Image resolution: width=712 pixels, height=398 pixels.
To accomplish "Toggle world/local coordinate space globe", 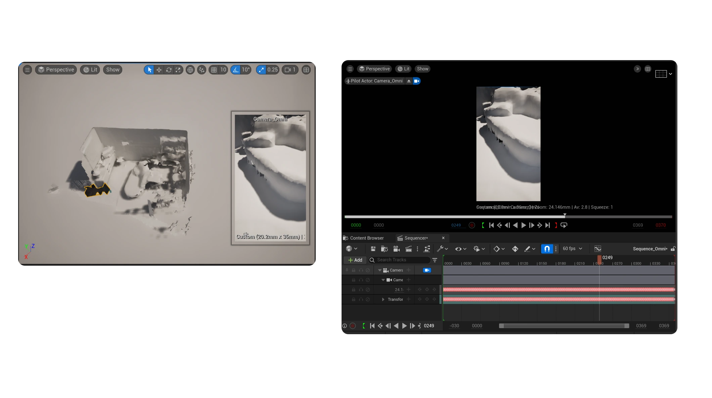I will coord(190,70).
